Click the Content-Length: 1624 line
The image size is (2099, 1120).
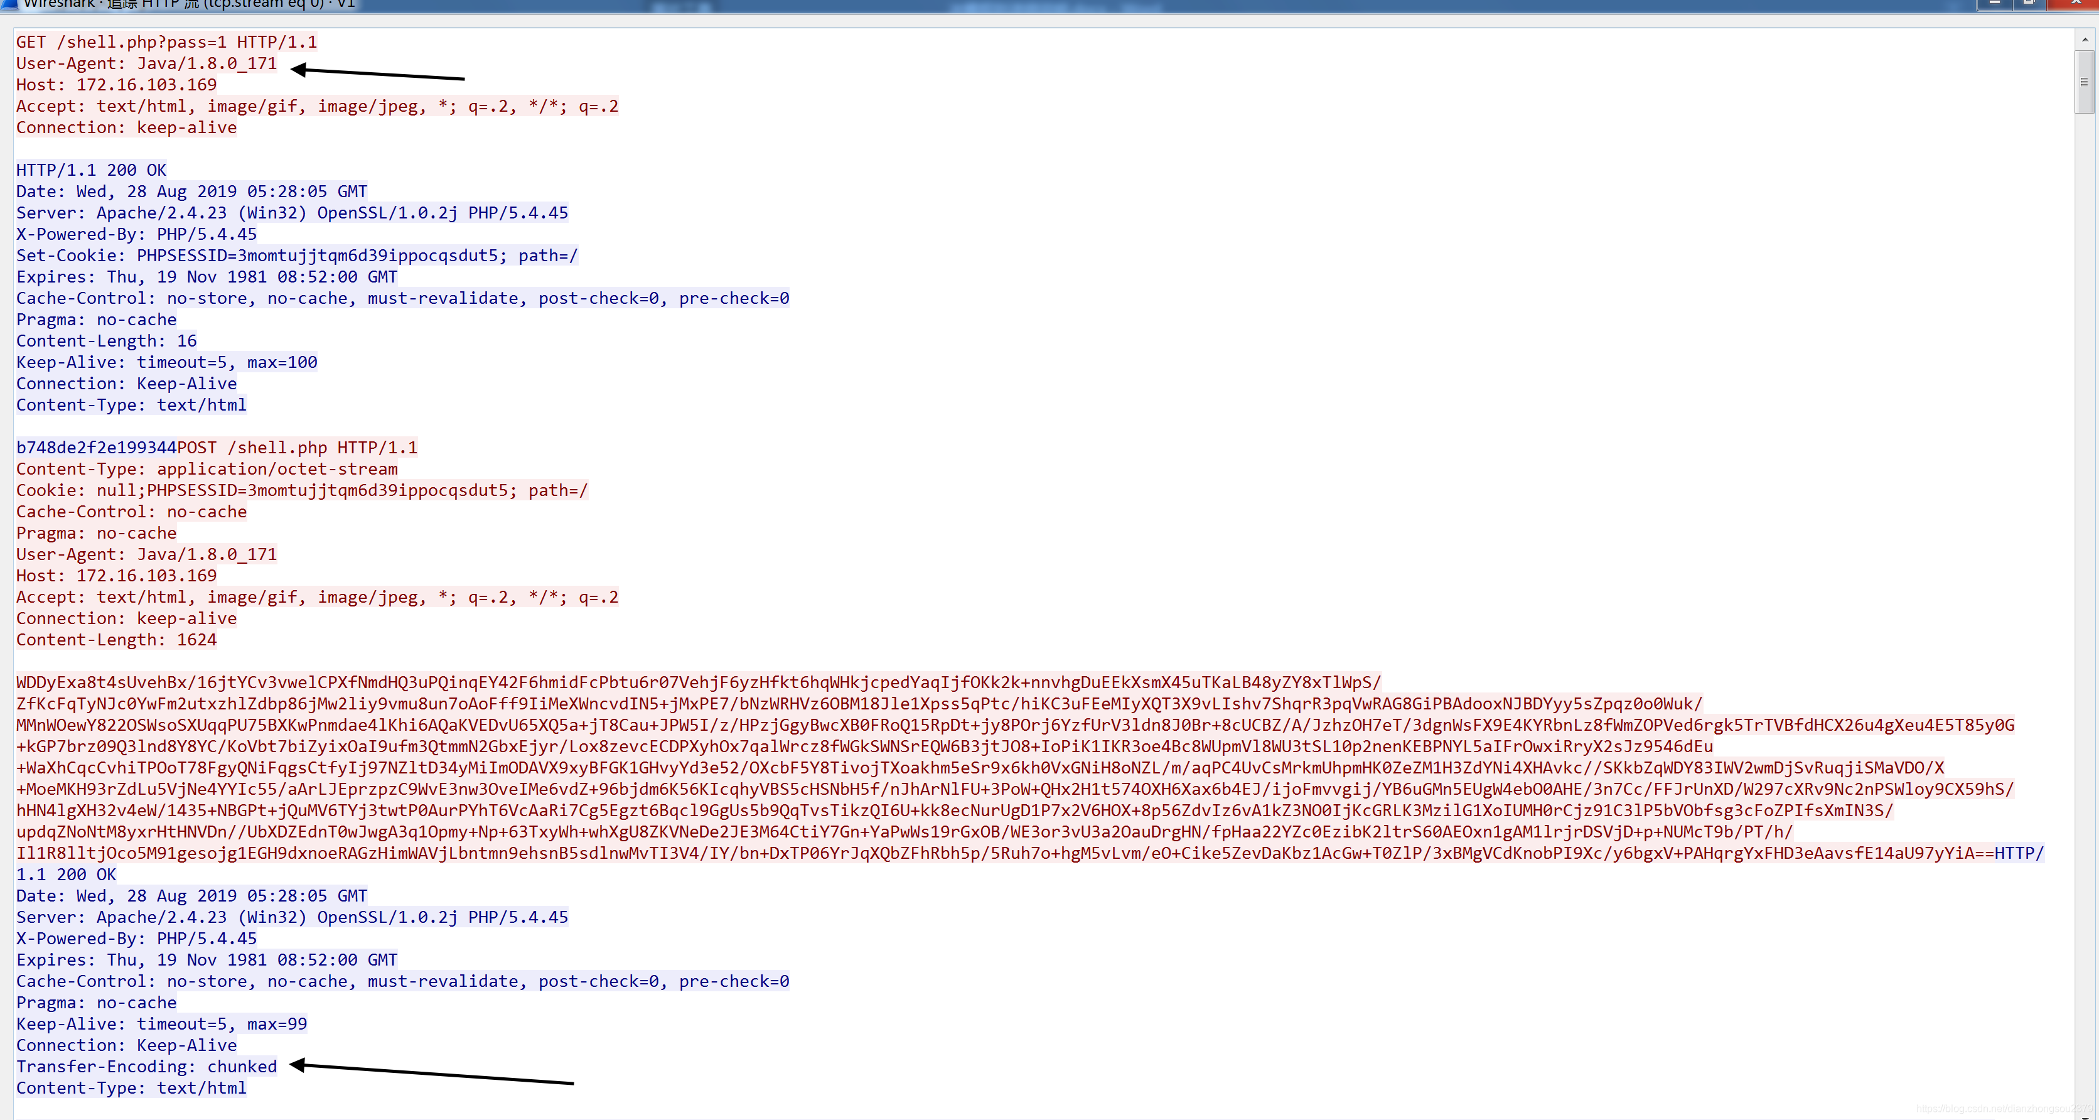click(x=117, y=640)
